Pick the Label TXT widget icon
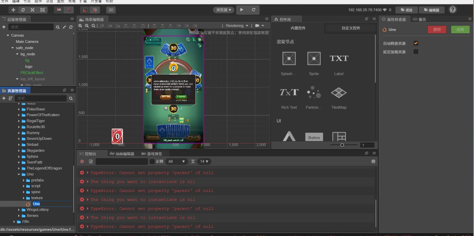 (338, 59)
